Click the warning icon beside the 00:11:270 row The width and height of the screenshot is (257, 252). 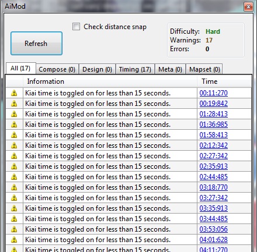[x=14, y=93]
